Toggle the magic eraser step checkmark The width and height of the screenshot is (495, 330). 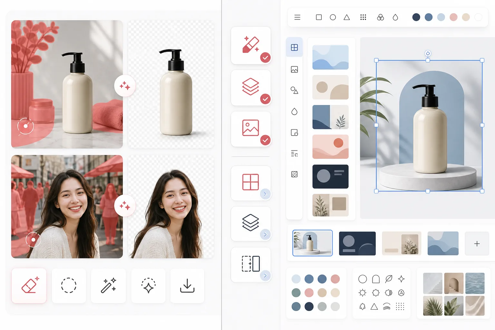coord(265,58)
